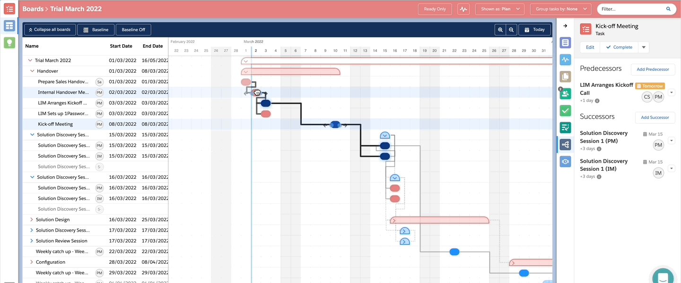Select the board table view icon in left sidebar
The height and width of the screenshot is (283, 681).
point(9,26)
